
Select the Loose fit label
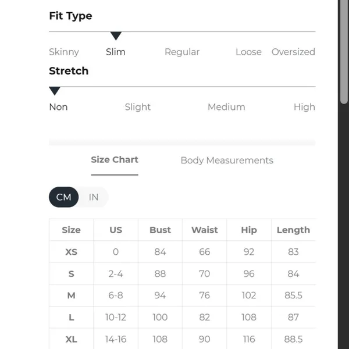point(248,52)
